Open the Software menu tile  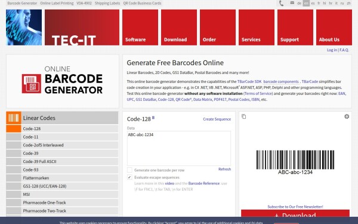(140, 27)
